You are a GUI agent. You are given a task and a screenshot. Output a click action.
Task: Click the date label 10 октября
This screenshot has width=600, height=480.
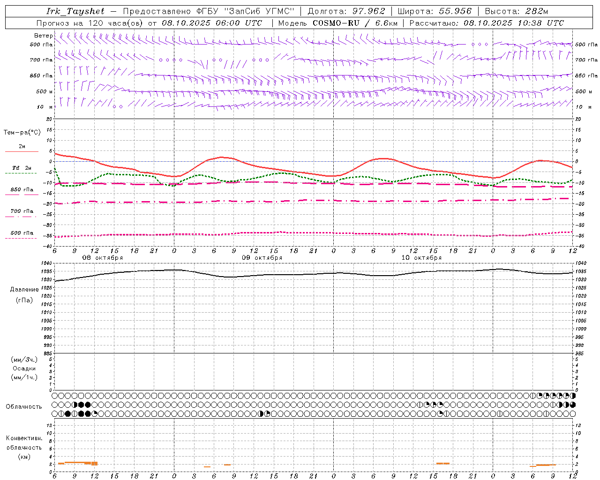pos(421,258)
